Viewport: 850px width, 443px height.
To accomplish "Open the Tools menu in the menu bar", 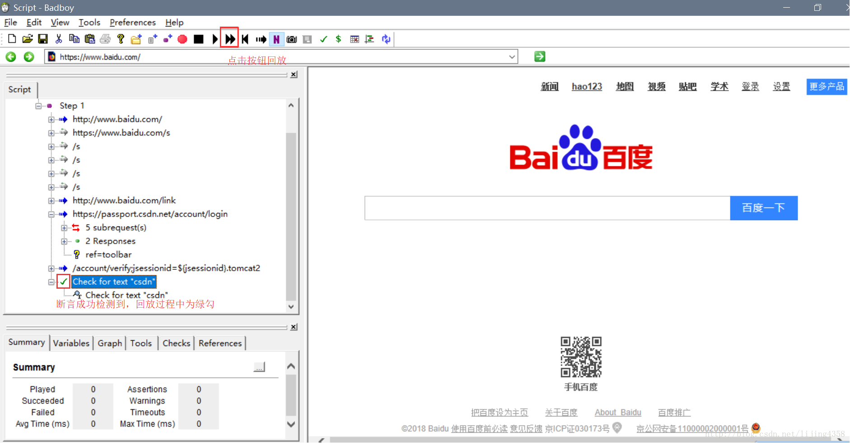I will click(89, 22).
